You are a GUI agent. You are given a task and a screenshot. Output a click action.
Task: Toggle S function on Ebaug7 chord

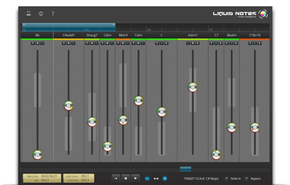coord(97,43)
